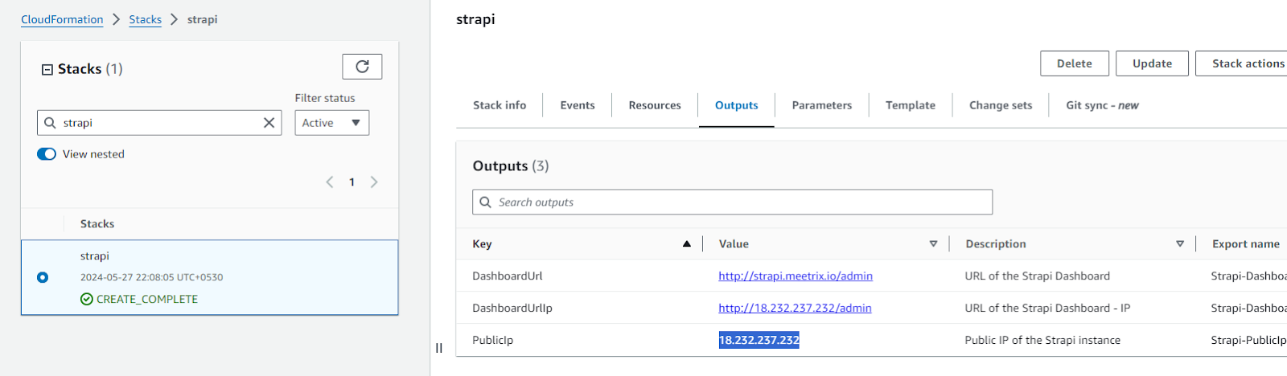
Task: Sort outputs by Value column
Action: (933, 244)
